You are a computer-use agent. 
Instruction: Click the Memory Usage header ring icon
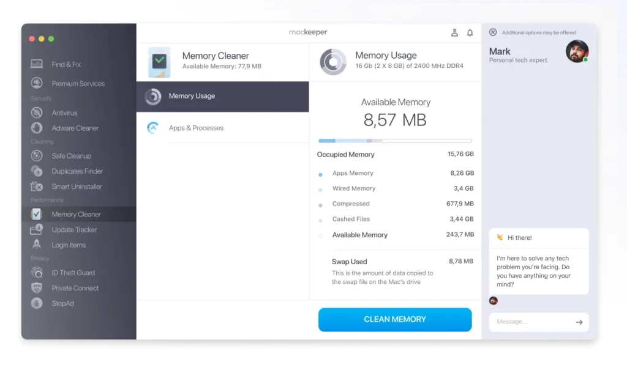tap(332, 62)
